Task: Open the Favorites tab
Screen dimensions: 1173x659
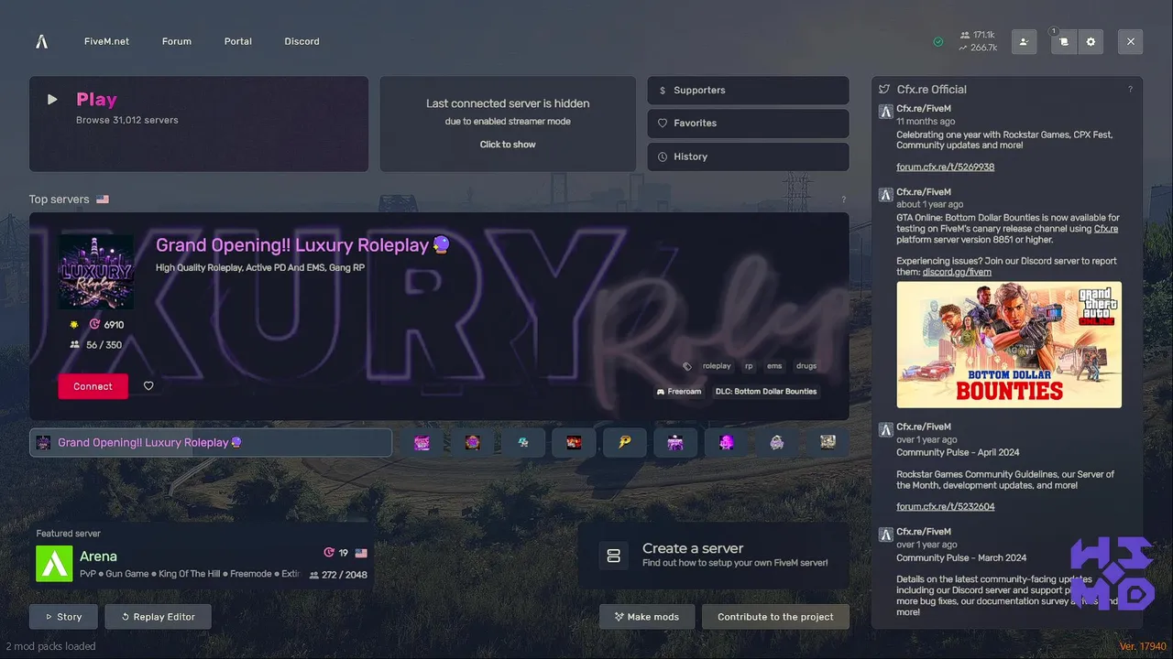Action: pyautogui.click(x=748, y=124)
